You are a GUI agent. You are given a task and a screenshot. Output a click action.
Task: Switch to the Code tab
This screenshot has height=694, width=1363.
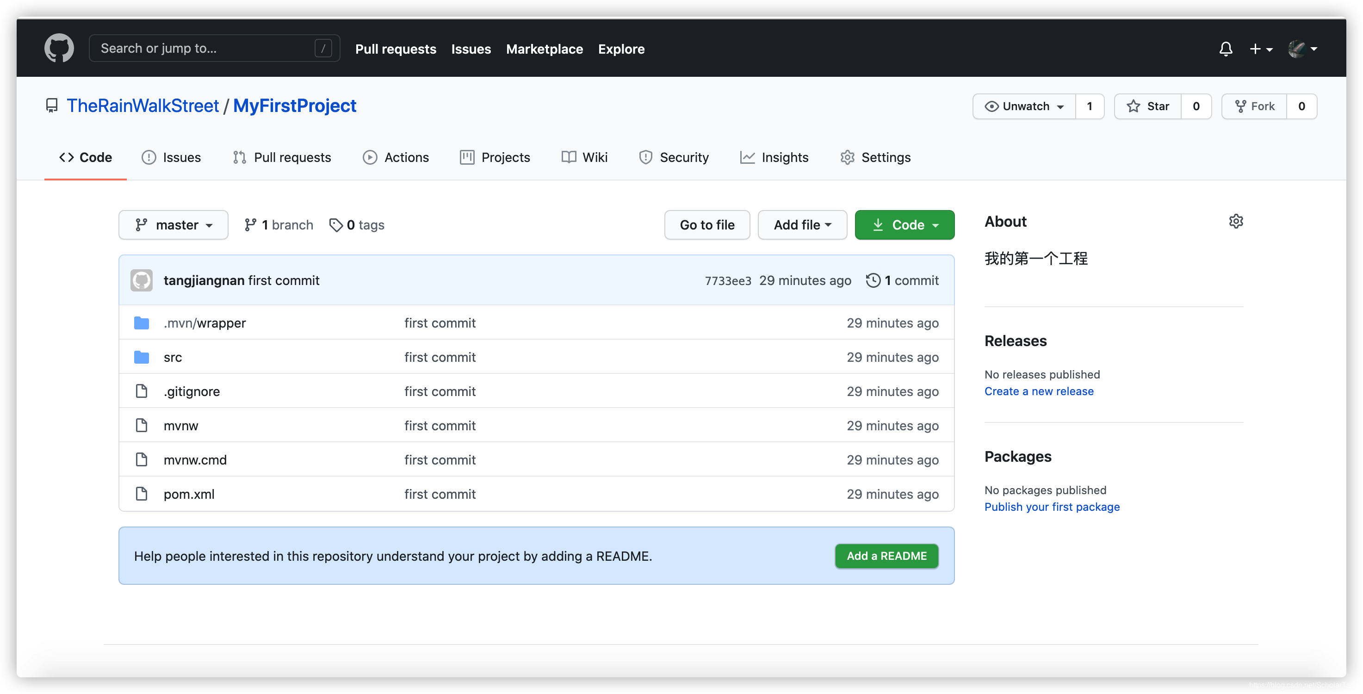[85, 157]
